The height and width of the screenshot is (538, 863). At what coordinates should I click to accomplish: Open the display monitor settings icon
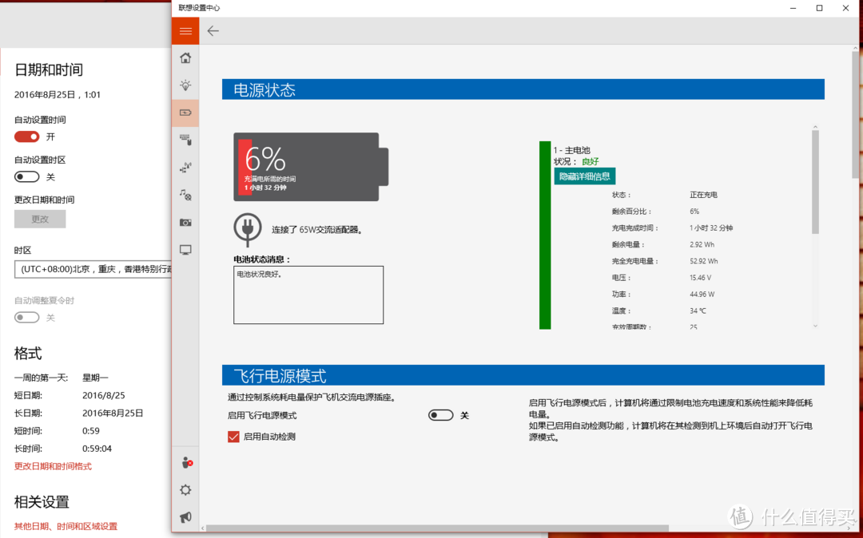185,250
